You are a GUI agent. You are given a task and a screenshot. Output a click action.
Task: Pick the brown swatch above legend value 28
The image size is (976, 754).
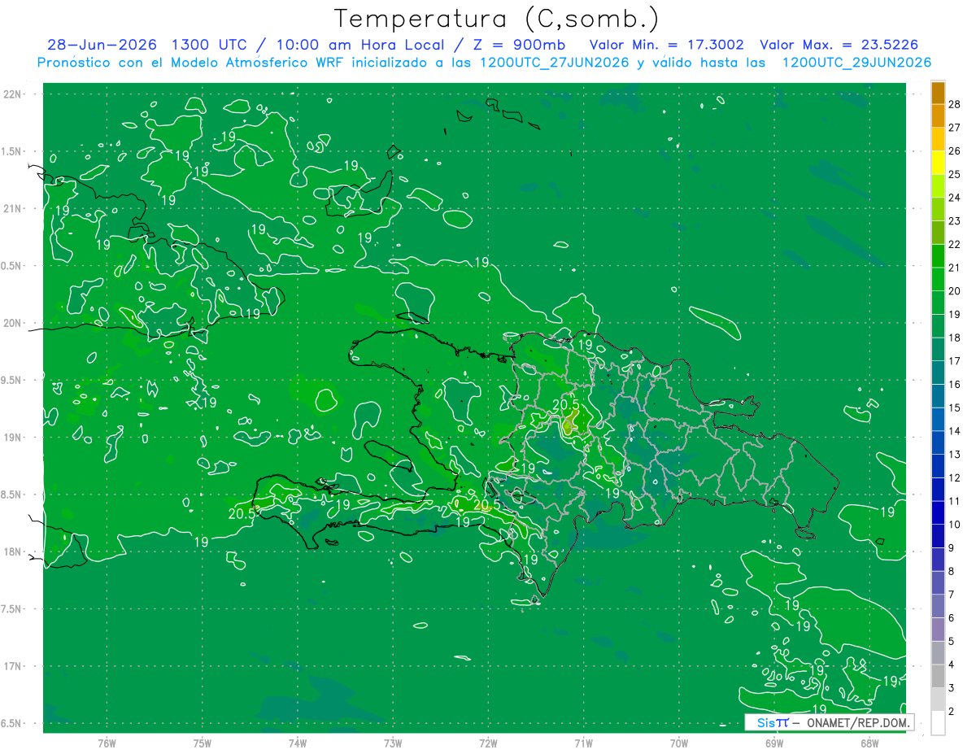click(x=938, y=93)
